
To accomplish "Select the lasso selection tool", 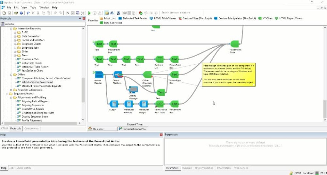I will tap(28, 13).
